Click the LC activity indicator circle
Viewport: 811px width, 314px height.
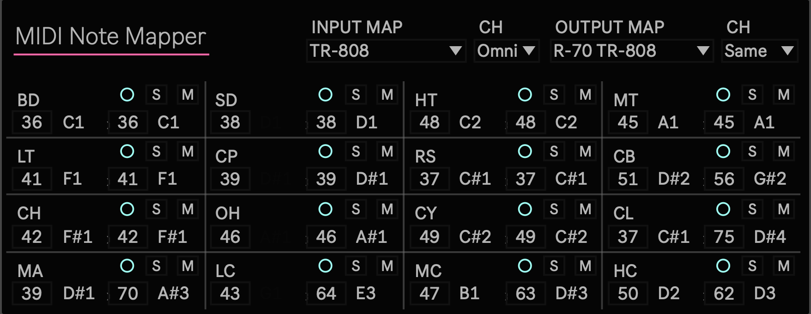click(x=326, y=266)
